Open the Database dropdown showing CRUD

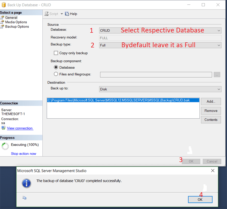coord(160,30)
